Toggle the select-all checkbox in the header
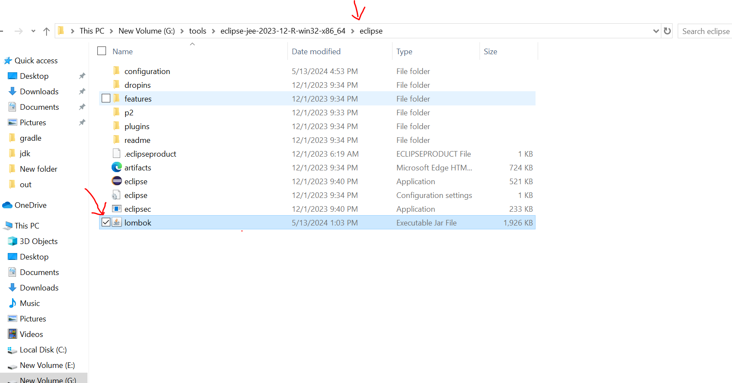The image size is (732, 383). tap(102, 51)
